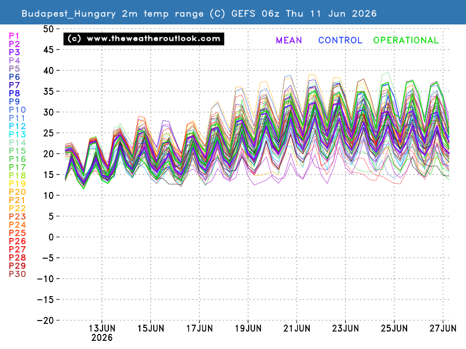Click the 13JUN 2026 x-axis label
Screen dimensions: 466x349
[x=102, y=333]
